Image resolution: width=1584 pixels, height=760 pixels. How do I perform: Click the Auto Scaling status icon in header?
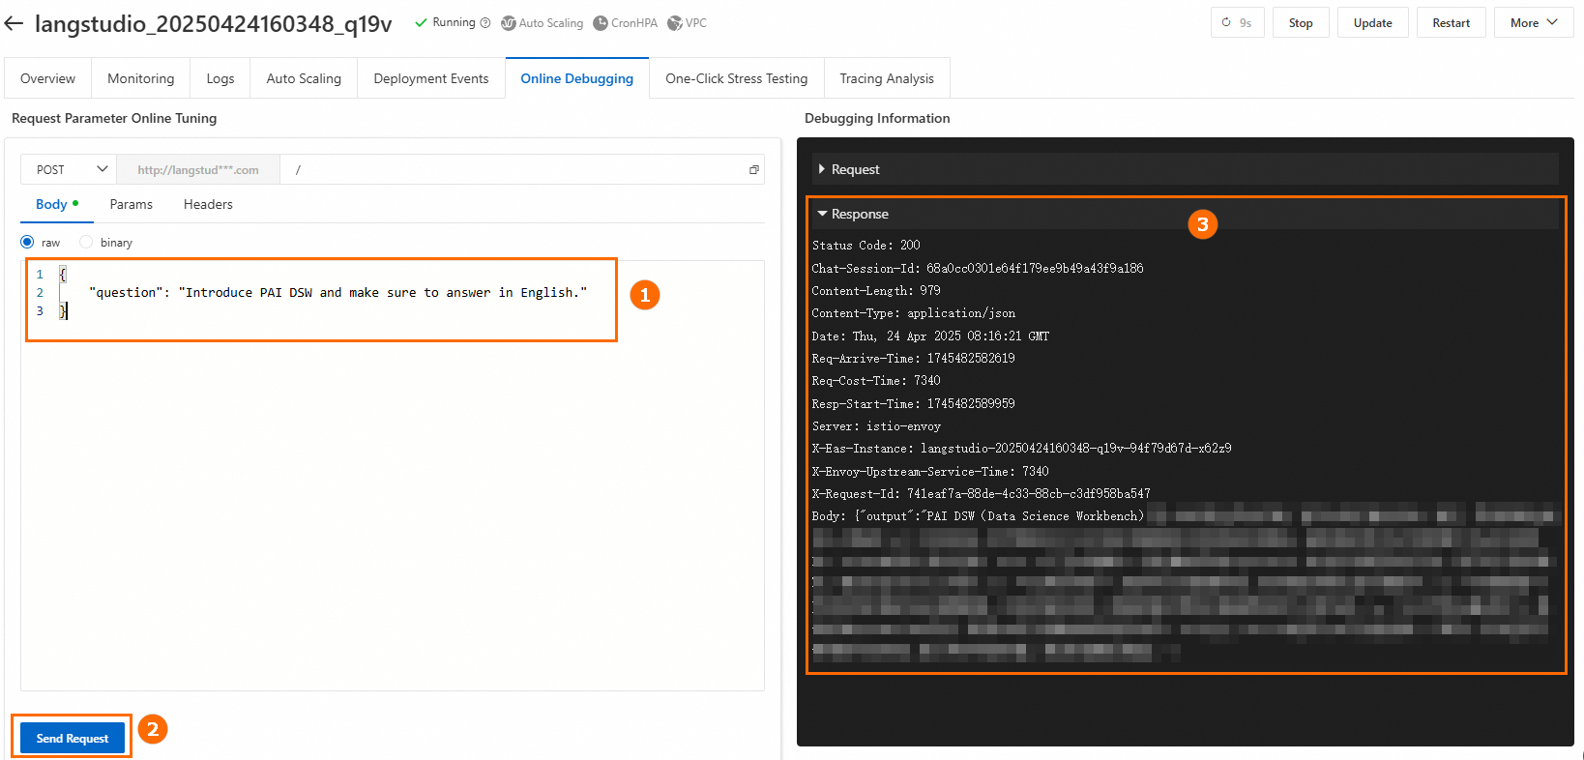(508, 23)
